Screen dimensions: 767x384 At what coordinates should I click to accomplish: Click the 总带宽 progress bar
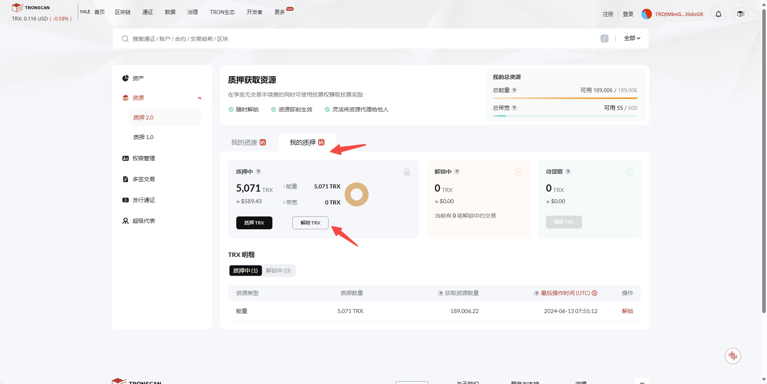(x=565, y=115)
